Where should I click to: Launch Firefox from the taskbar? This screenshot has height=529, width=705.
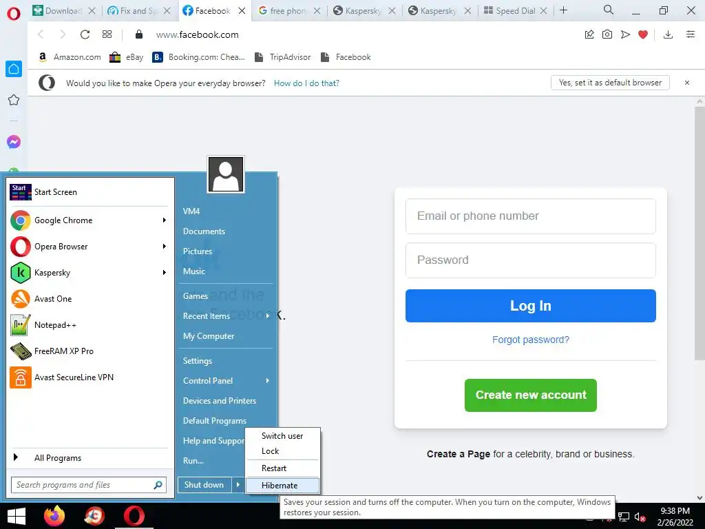[x=54, y=516]
